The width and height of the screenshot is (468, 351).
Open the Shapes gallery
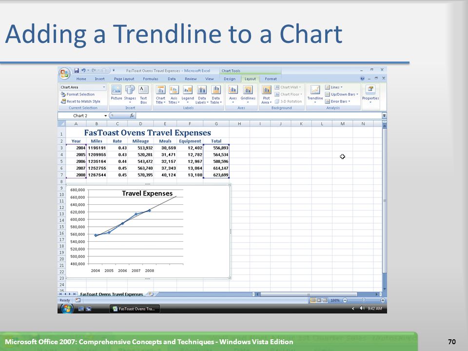click(x=130, y=94)
